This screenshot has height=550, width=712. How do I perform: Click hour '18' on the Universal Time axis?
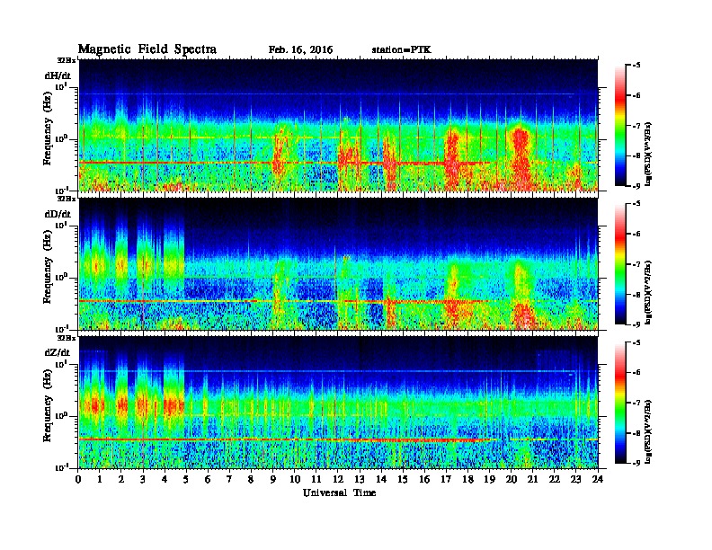[467, 479]
